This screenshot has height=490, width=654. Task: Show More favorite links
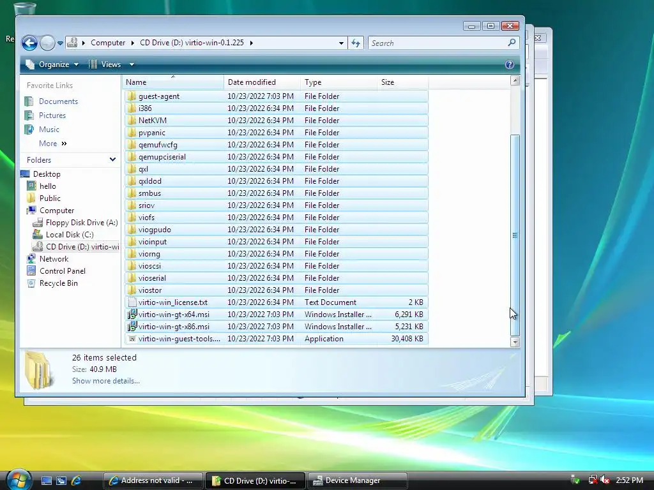[x=52, y=144]
